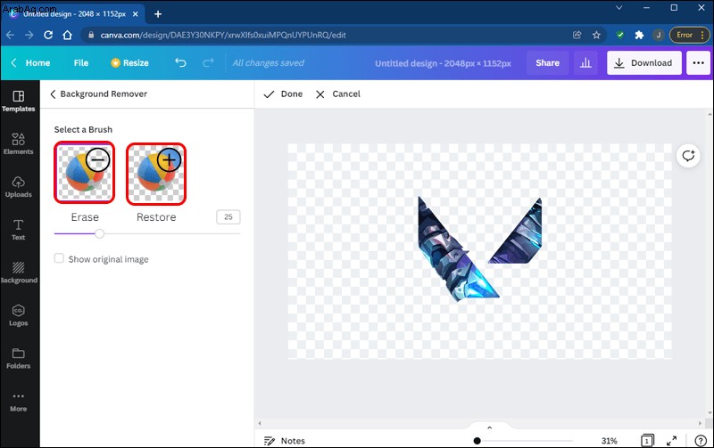Reload the browser page
Image resolution: width=714 pixels, height=448 pixels.
(x=48, y=35)
